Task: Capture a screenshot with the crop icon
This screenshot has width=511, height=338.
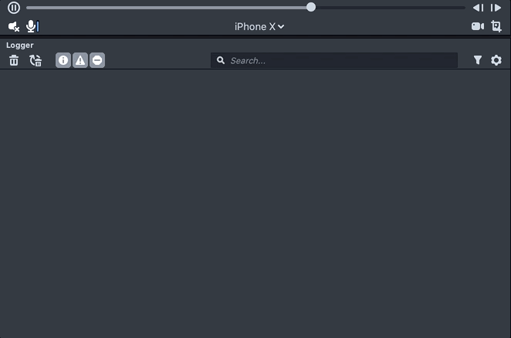Action: pyautogui.click(x=496, y=26)
